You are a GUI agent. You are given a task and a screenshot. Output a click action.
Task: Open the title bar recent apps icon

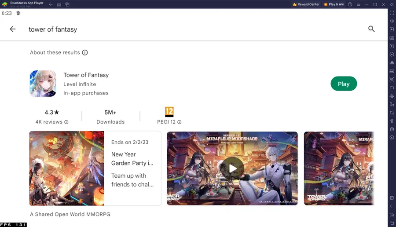click(x=67, y=4)
